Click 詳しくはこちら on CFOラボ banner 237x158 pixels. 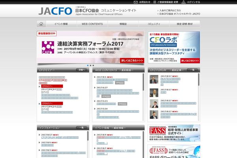[x=190, y=60]
